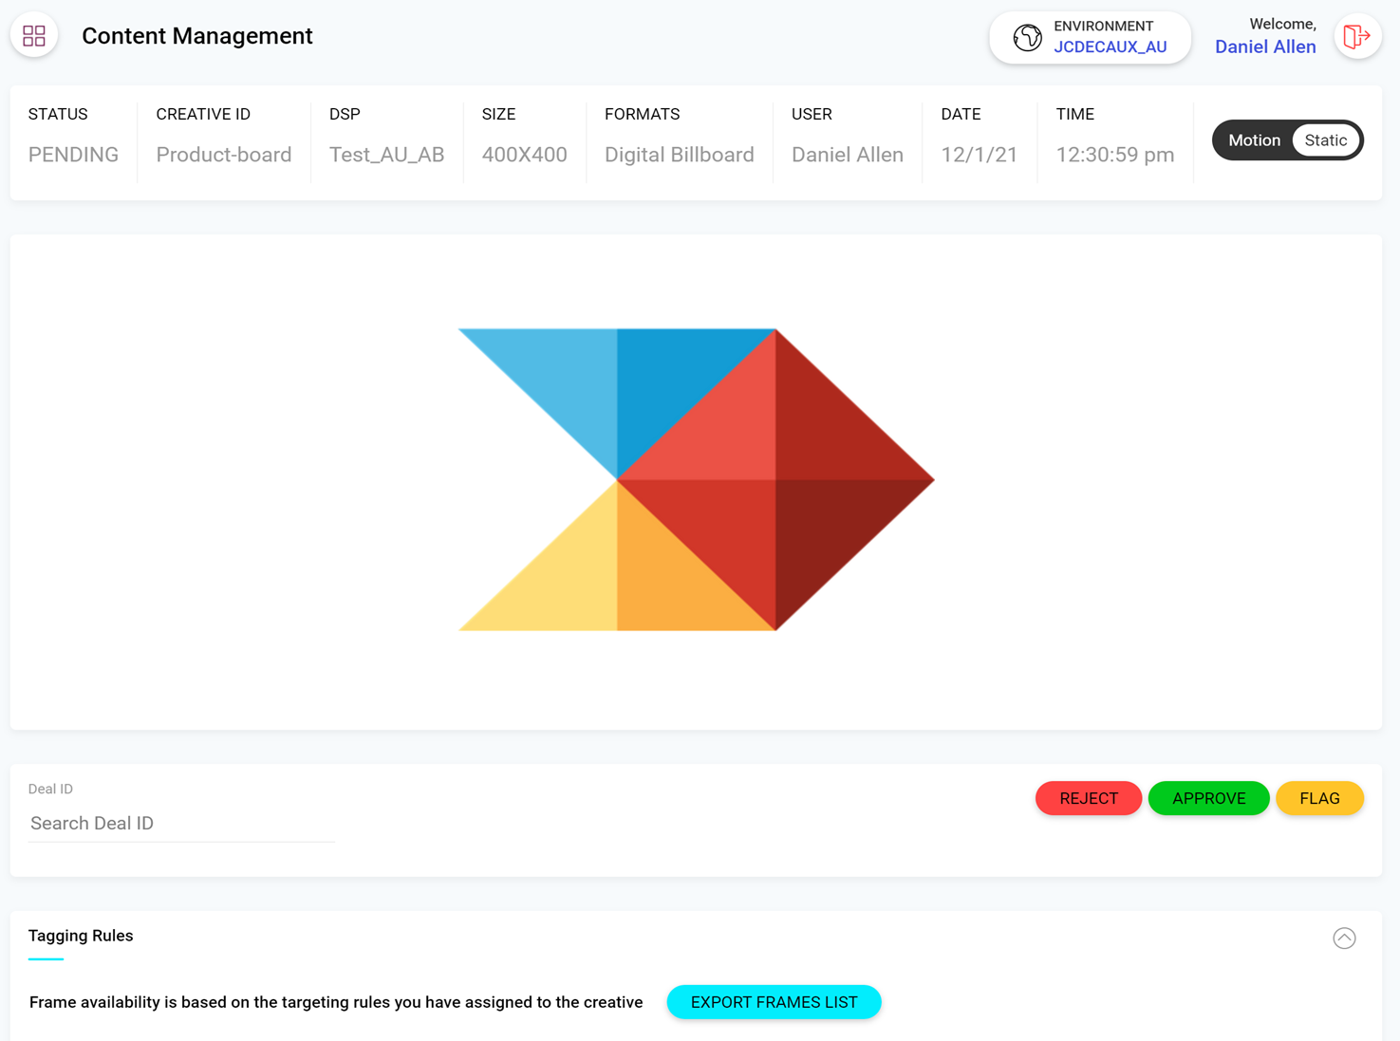Click the Daniel Allen welcome name
Screen dimensions: 1400x1041
(x=1265, y=46)
